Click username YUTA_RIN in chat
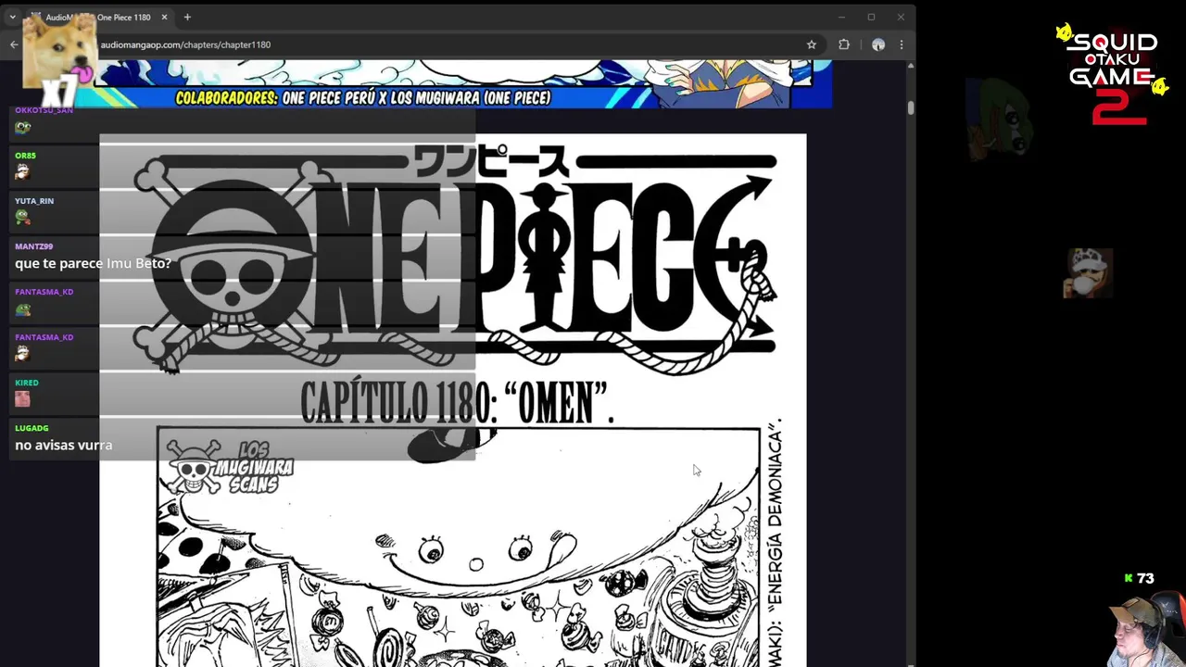The height and width of the screenshot is (667, 1186). click(x=34, y=201)
